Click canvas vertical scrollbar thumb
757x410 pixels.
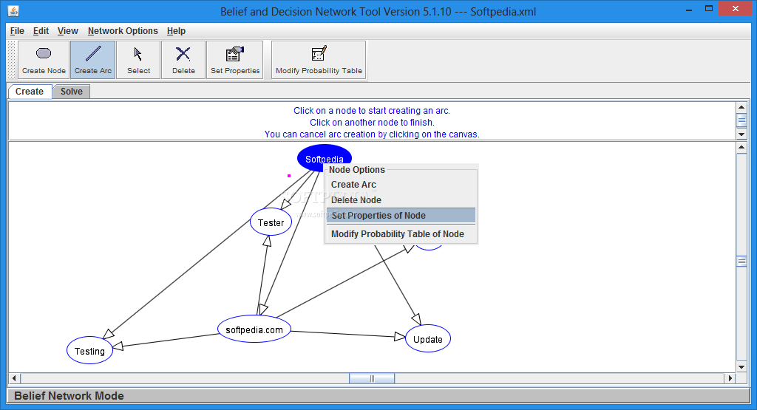tap(741, 262)
